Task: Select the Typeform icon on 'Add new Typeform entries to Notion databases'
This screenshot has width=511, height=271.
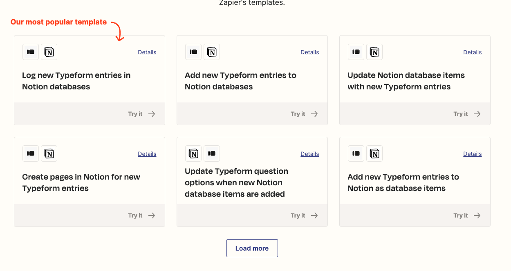Action: pos(193,52)
